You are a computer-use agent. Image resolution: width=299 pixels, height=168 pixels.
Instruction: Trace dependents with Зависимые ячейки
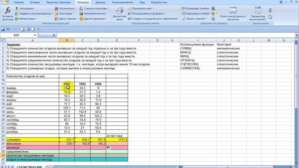point(195,14)
